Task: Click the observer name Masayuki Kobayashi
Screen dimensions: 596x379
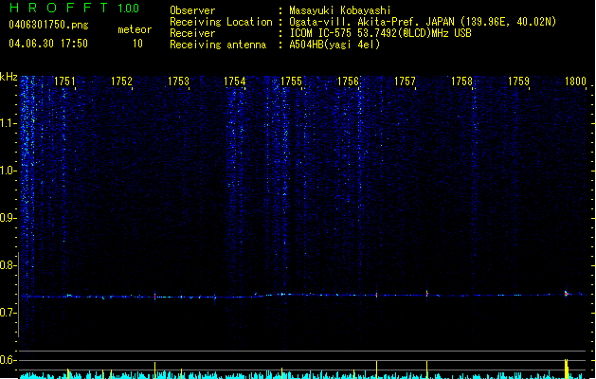Action: [340, 10]
